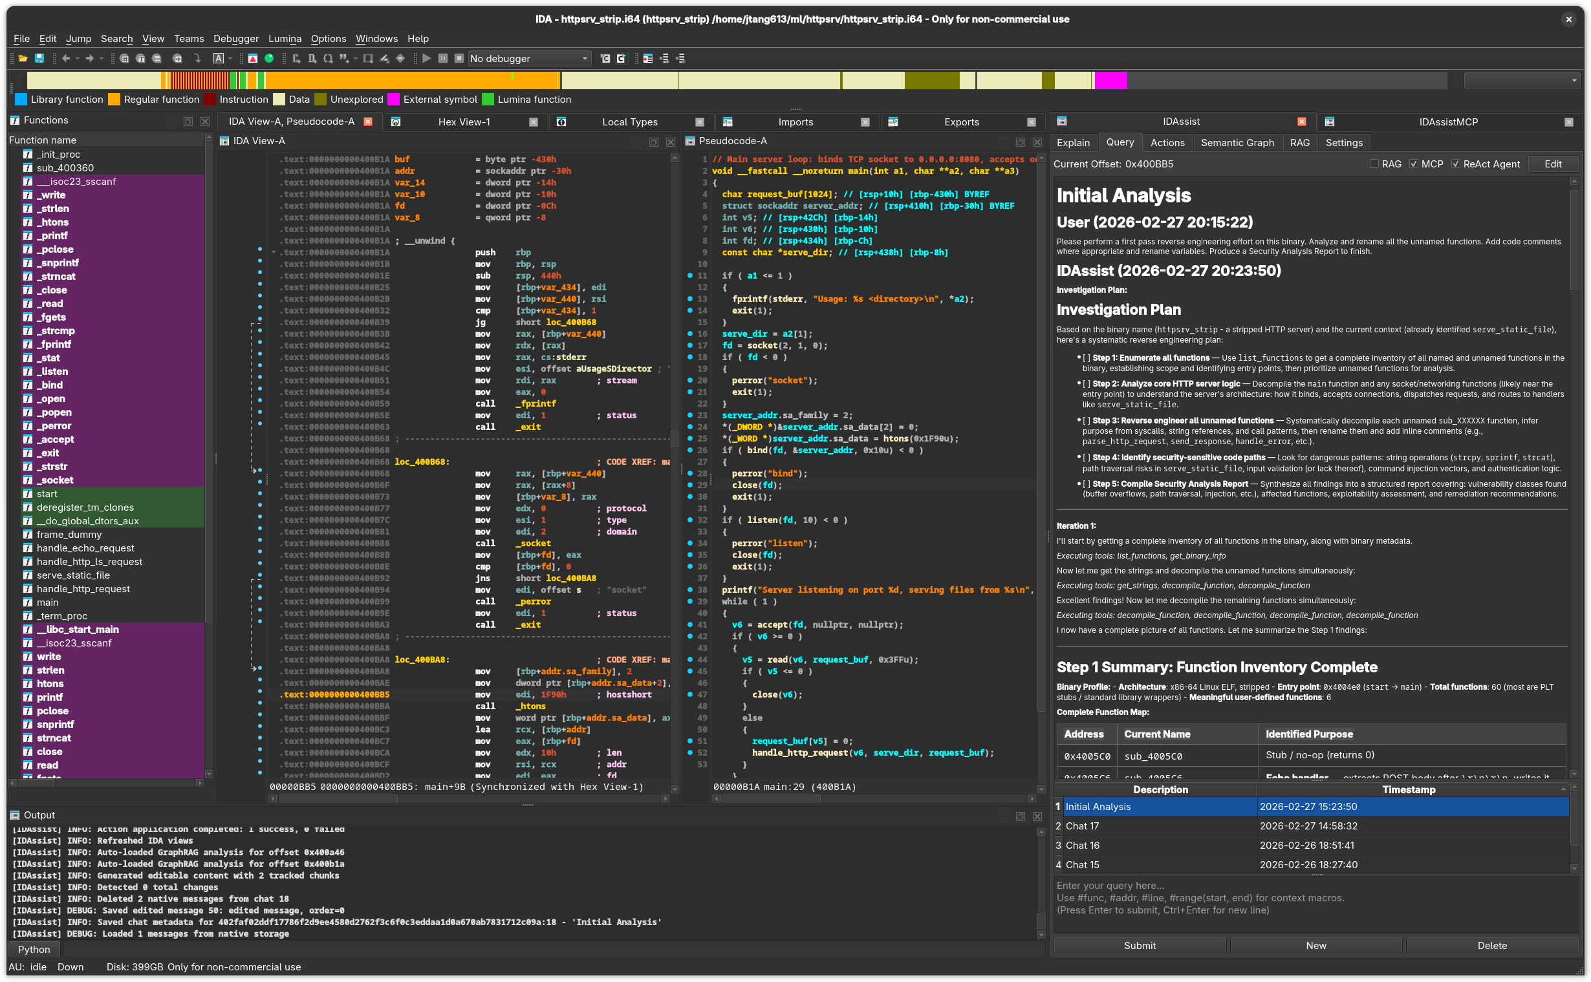Pause the process using the pause icon
The image size is (1591, 982).
click(443, 58)
